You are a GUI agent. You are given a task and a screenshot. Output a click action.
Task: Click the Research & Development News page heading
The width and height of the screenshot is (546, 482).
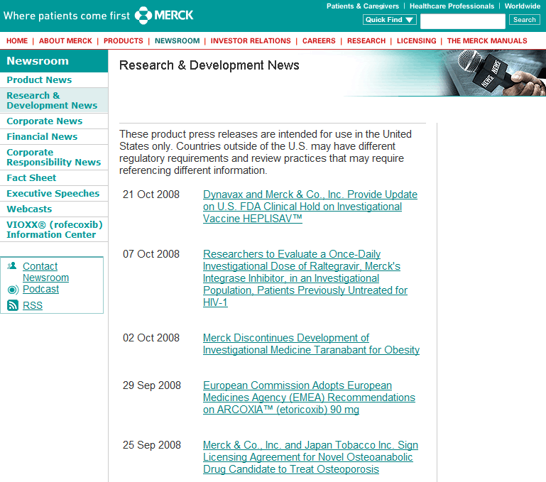[x=209, y=65]
